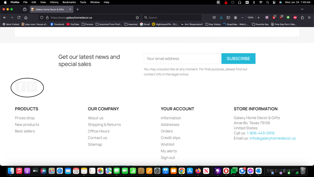The height and width of the screenshot is (177, 314).
Task: Open the Edit menu
Action: click(34, 2)
